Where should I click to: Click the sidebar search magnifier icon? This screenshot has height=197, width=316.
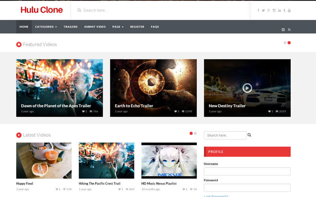pyautogui.click(x=249, y=135)
